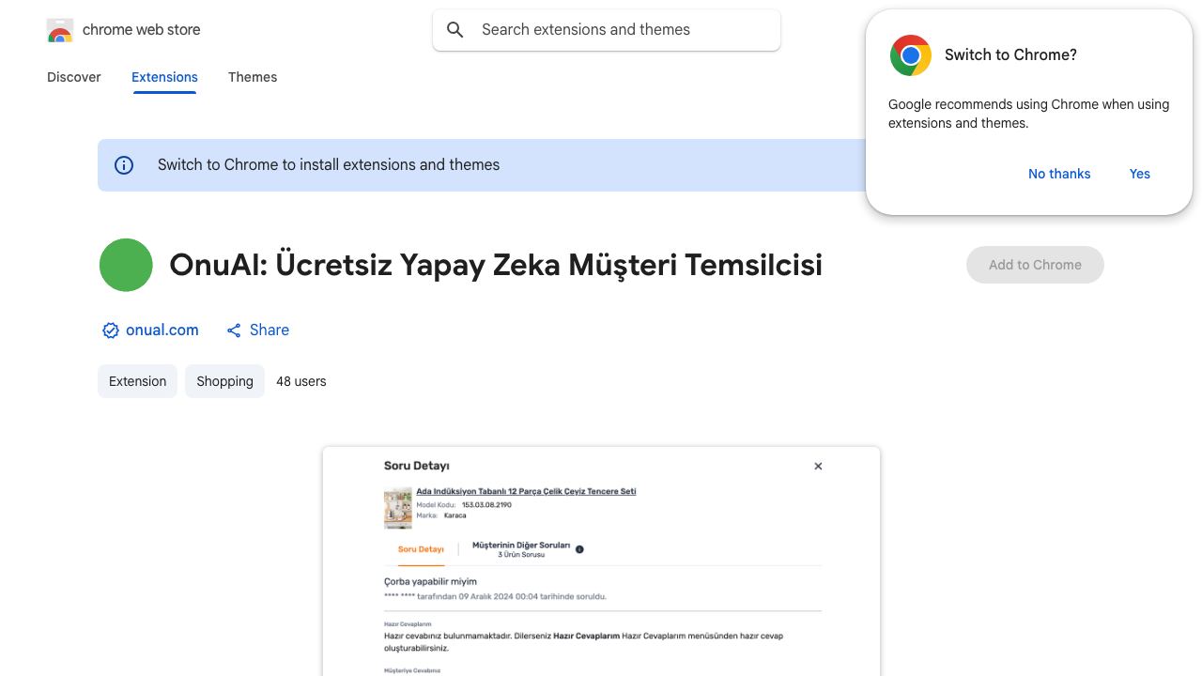Click the share icon
The image size is (1202, 676).
(x=234, y=330)
